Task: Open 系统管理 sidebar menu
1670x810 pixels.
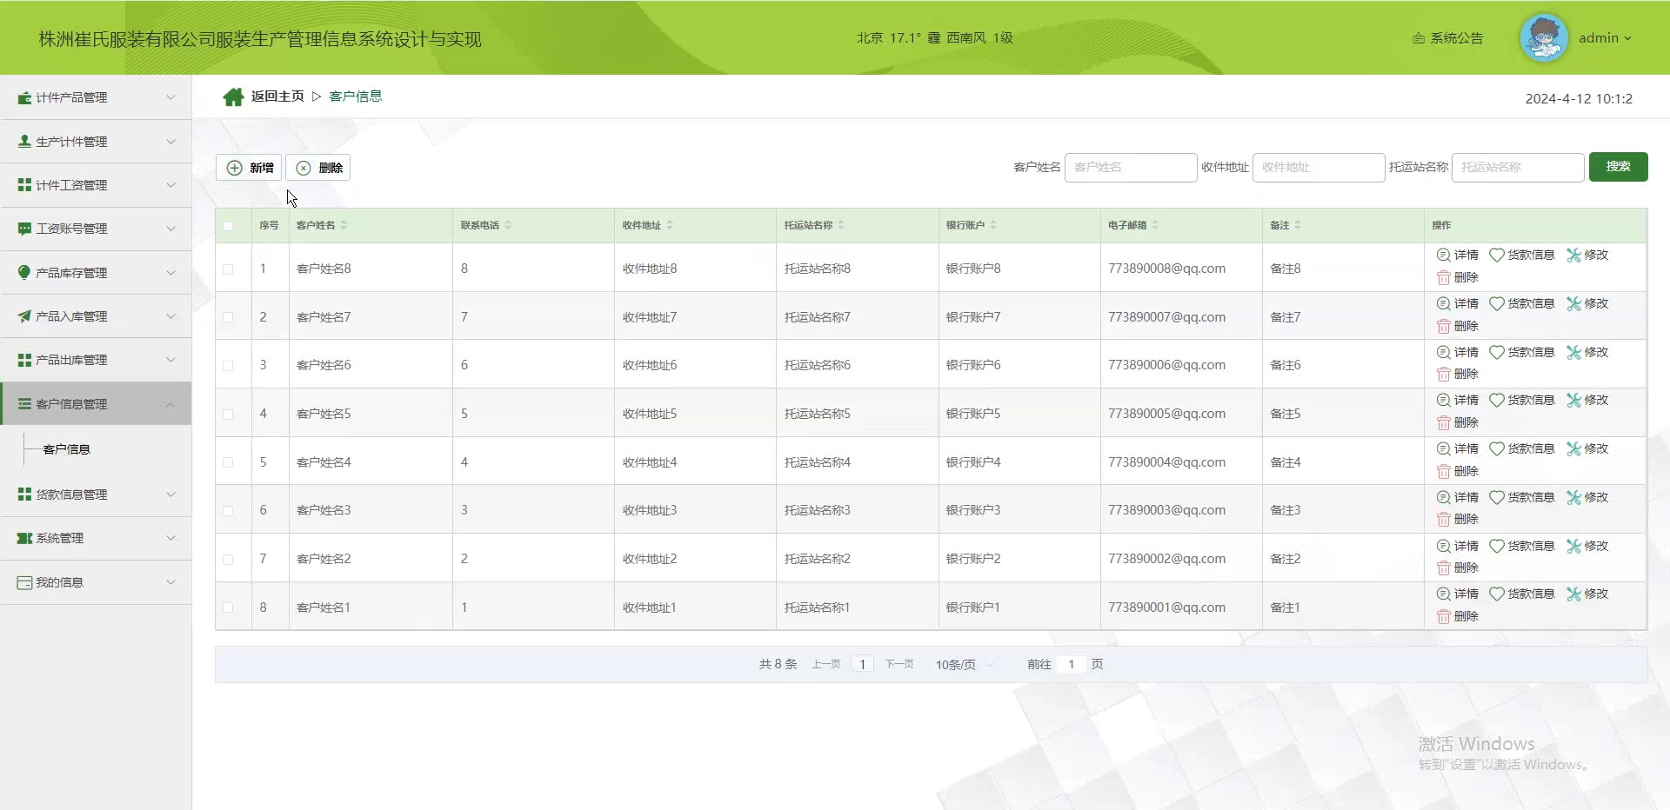Action: coord(96,538)
